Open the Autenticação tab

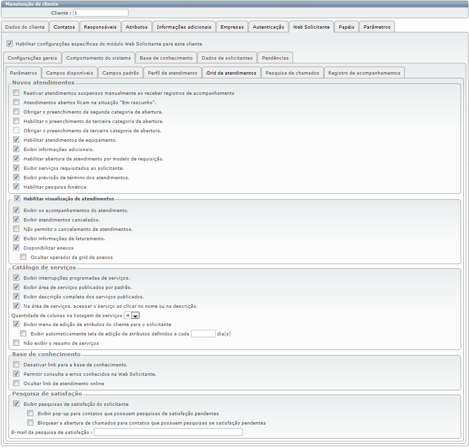pos(269,27)
